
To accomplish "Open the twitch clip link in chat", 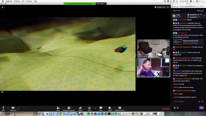I will click(x=186, y=35).
